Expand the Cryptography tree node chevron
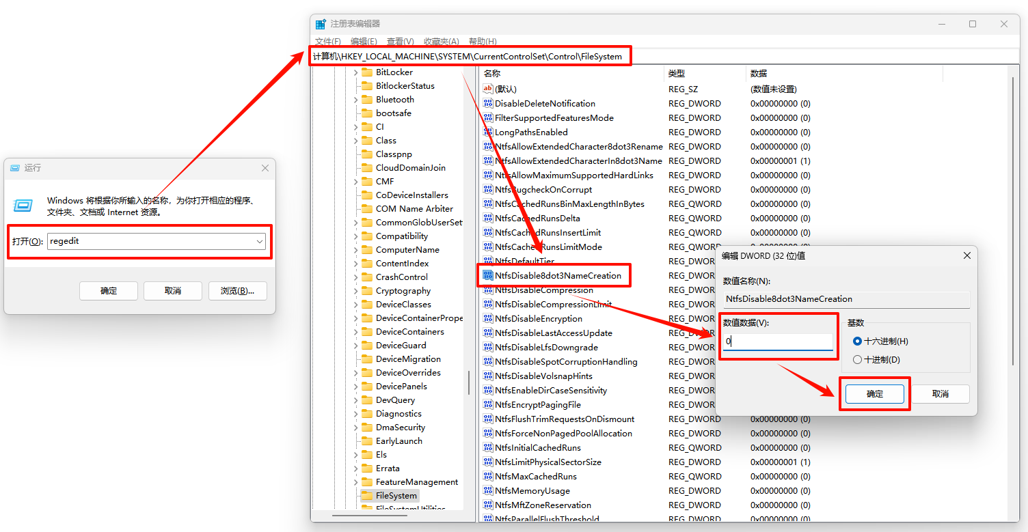 pos(356,291)
